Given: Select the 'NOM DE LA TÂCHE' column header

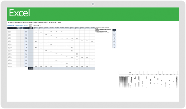Looking at the screenshot, I should tap(12, 28).
